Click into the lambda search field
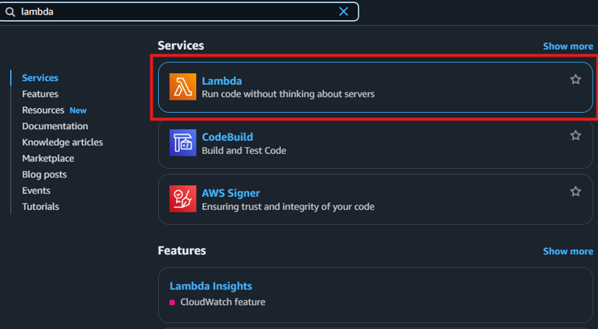The height and width of the screenshot is (329, 598). [x=171, y=12]
